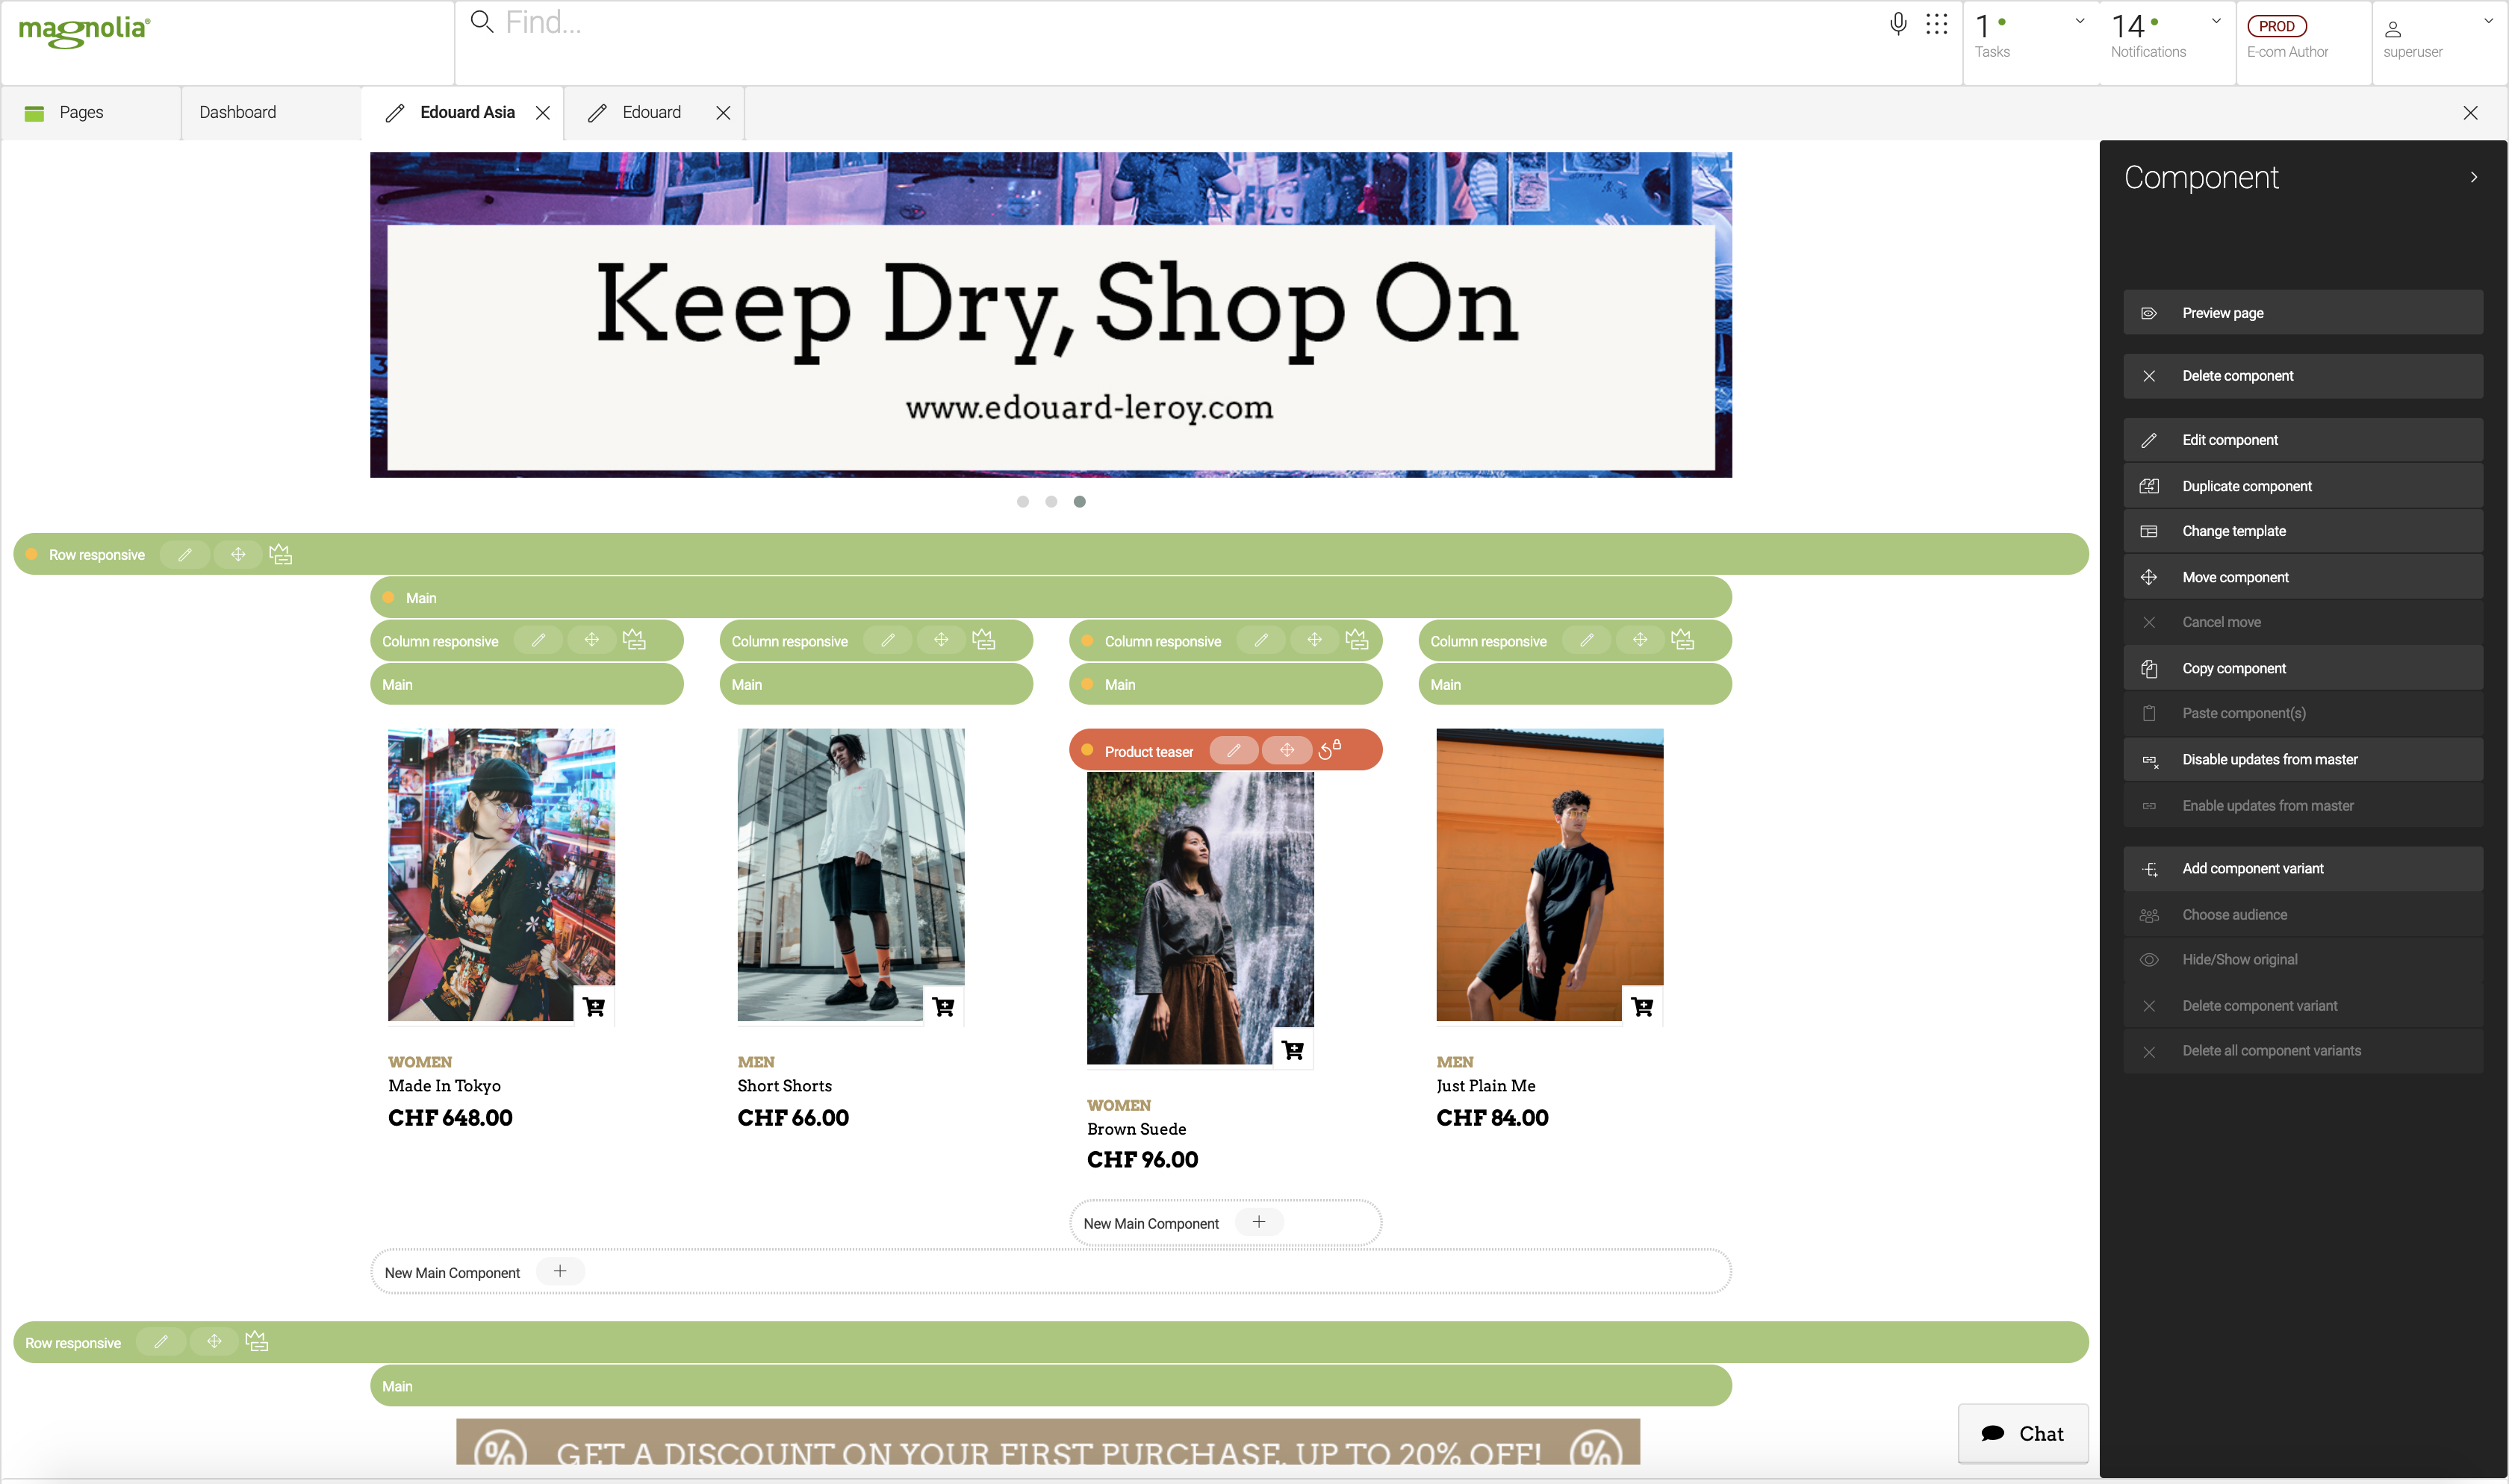Open the app launcher grid icon

pos(1936,24)
